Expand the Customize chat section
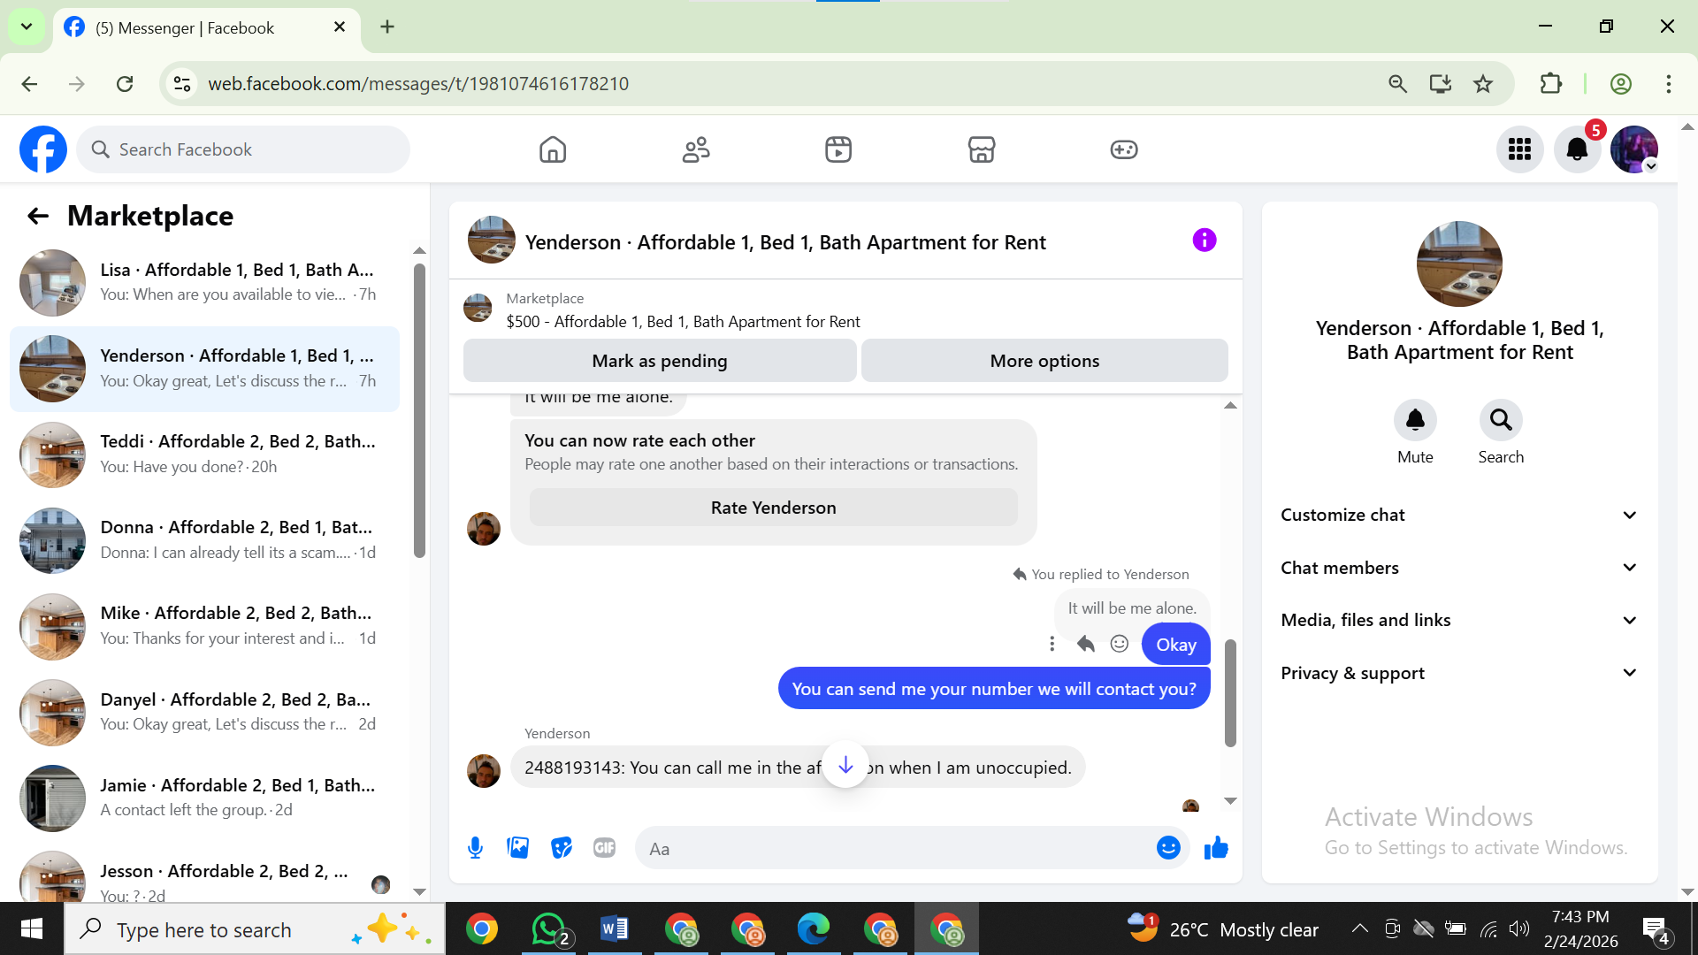This screenshot has height=955, width=1698. click(x=1459, y=515)
